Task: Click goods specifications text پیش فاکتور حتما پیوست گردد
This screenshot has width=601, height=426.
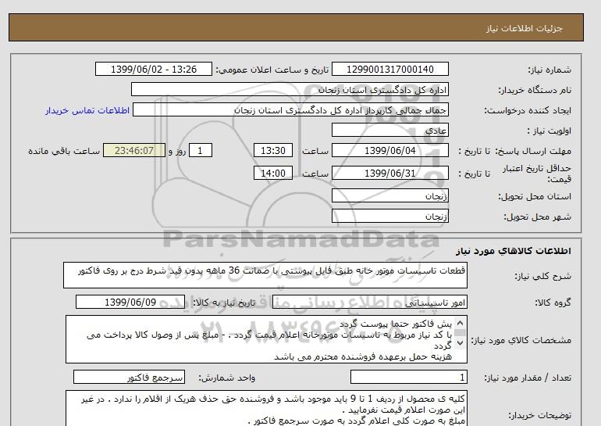Action: [x=396, y=324]
